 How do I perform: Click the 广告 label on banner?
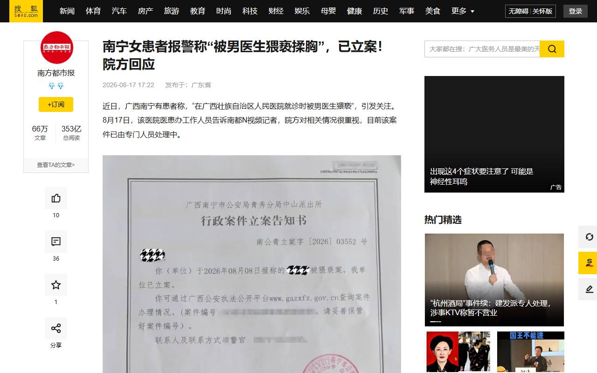(556, 187)
